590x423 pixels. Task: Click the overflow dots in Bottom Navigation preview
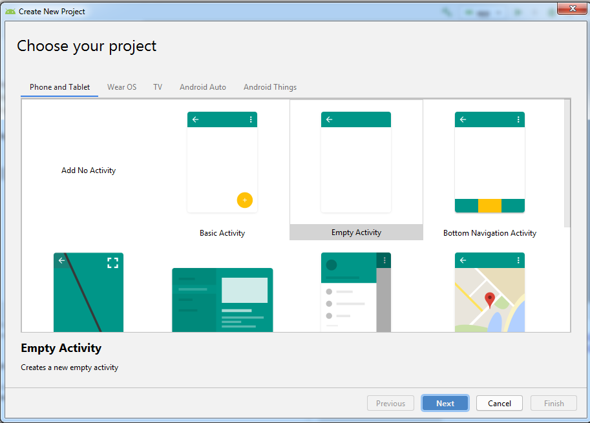(518, 119)
